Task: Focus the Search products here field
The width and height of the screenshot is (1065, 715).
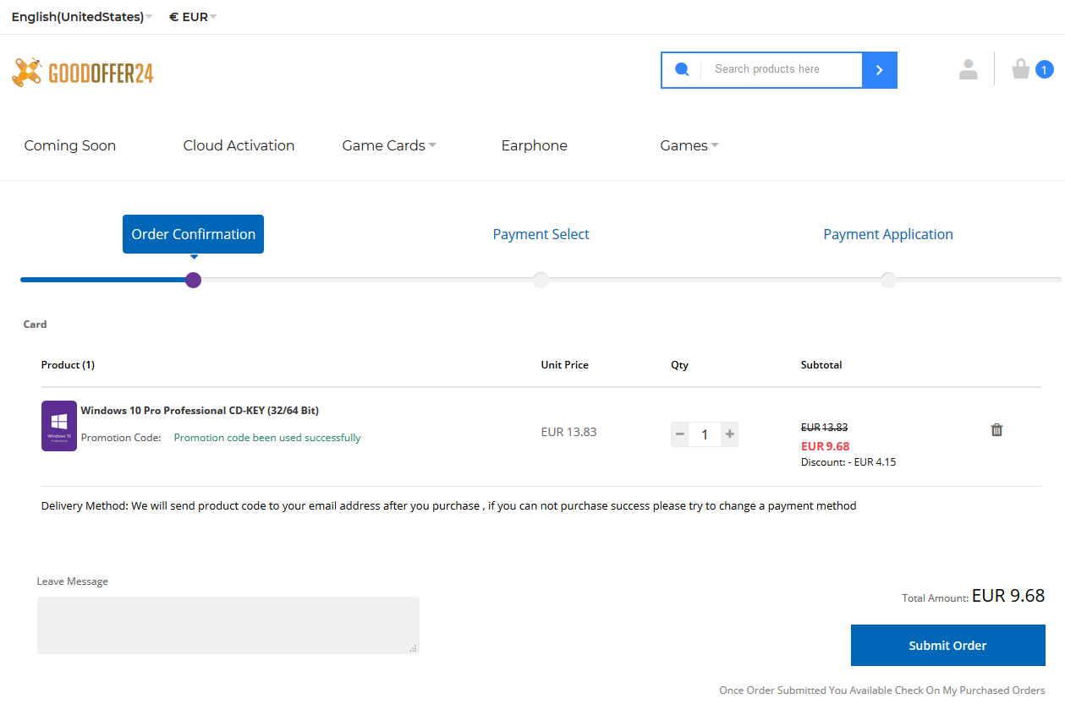Action: (782, 69)
